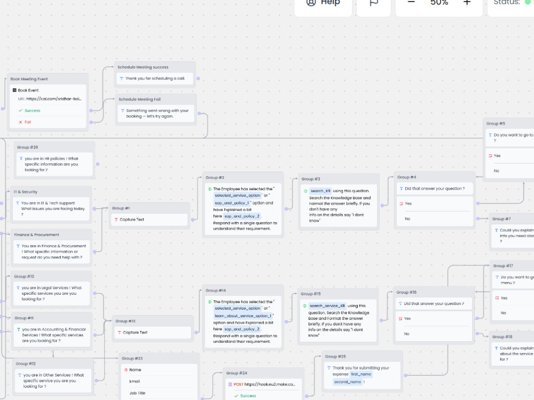Viewport: 534px width, 400px height.
Task: Click the choice-input icon beside Yes in Group #4
Action: [x=401, y=204]
